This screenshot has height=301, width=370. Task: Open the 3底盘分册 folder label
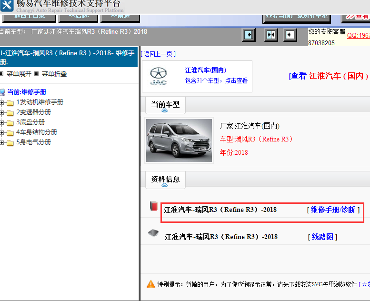tap(30, 122)
